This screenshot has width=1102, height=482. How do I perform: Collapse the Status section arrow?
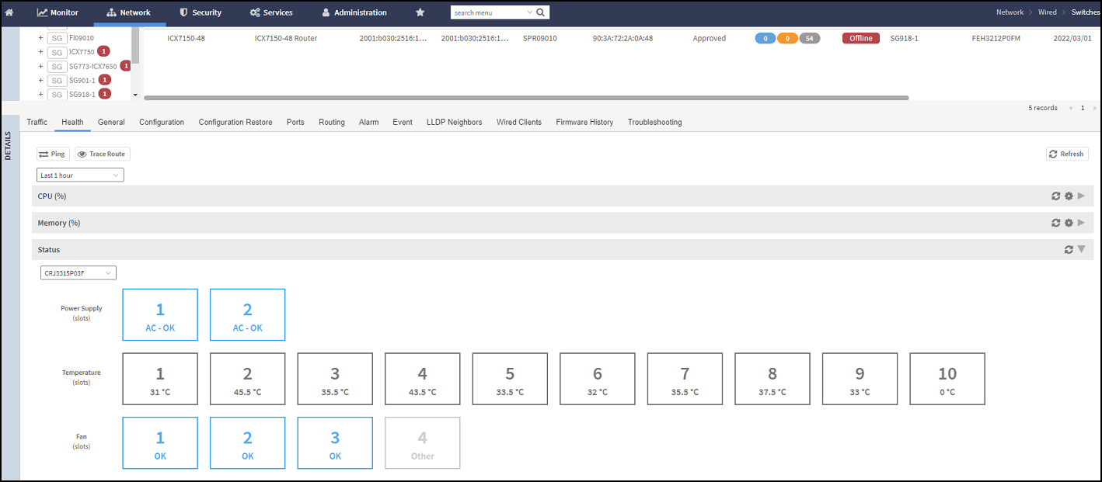1081,249
